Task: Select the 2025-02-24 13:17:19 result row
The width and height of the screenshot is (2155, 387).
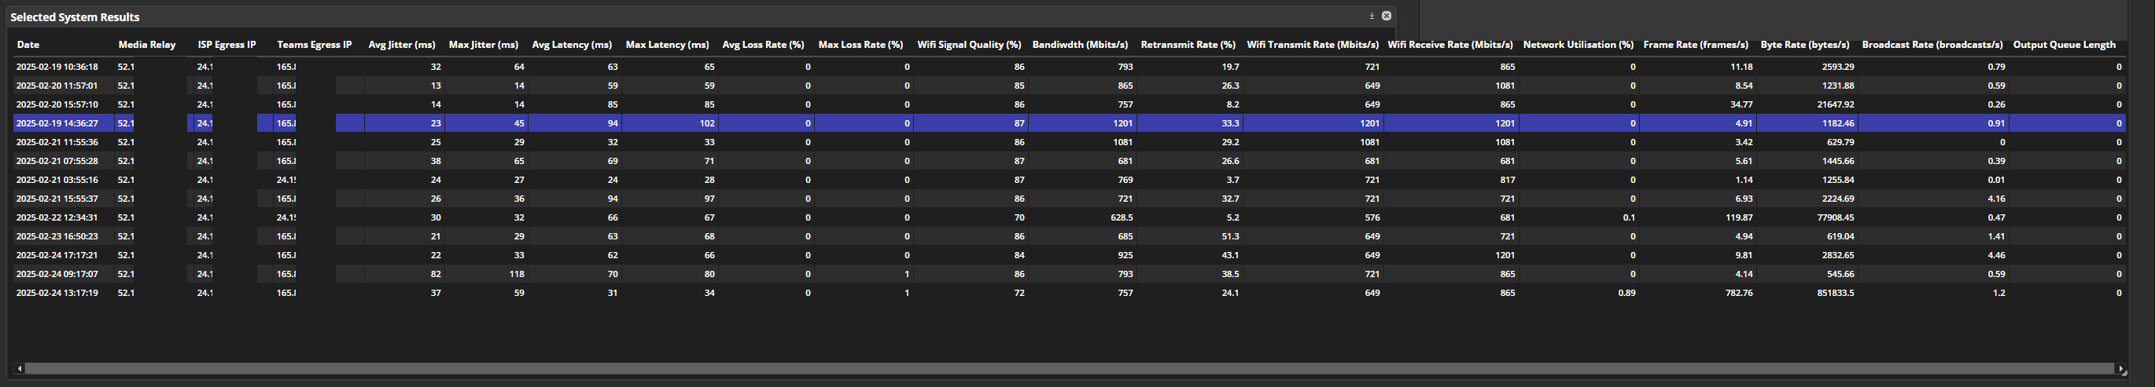Action: [57, 294]
